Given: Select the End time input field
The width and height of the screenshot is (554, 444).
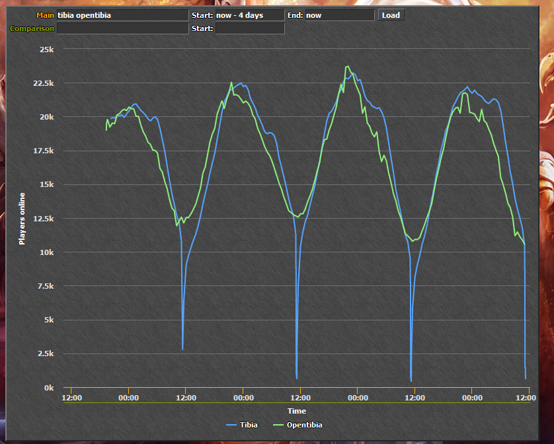Looking at the screenshot, I should click(x=340, y=15).
